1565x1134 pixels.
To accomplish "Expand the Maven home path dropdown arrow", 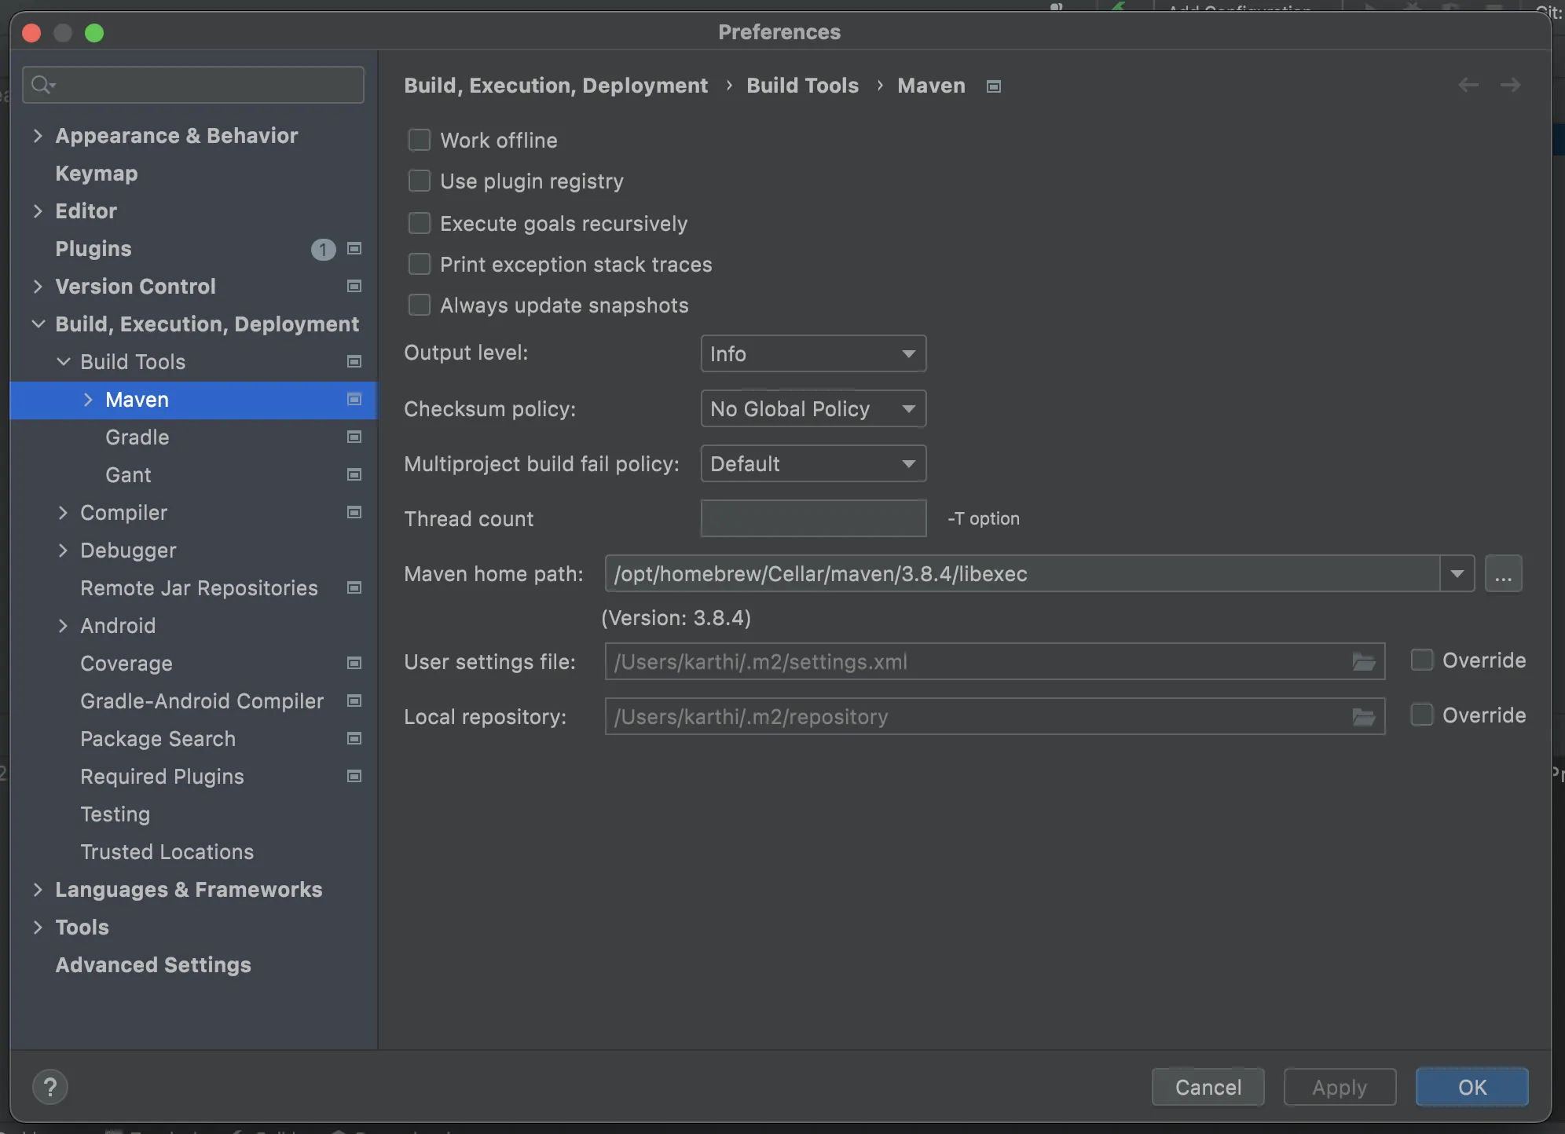I will [x=1457, y=574].
